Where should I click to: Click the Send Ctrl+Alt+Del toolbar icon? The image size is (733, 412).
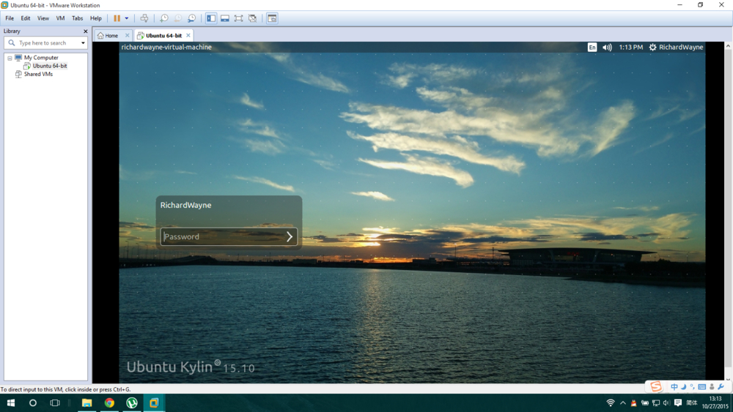coord(144,18)
